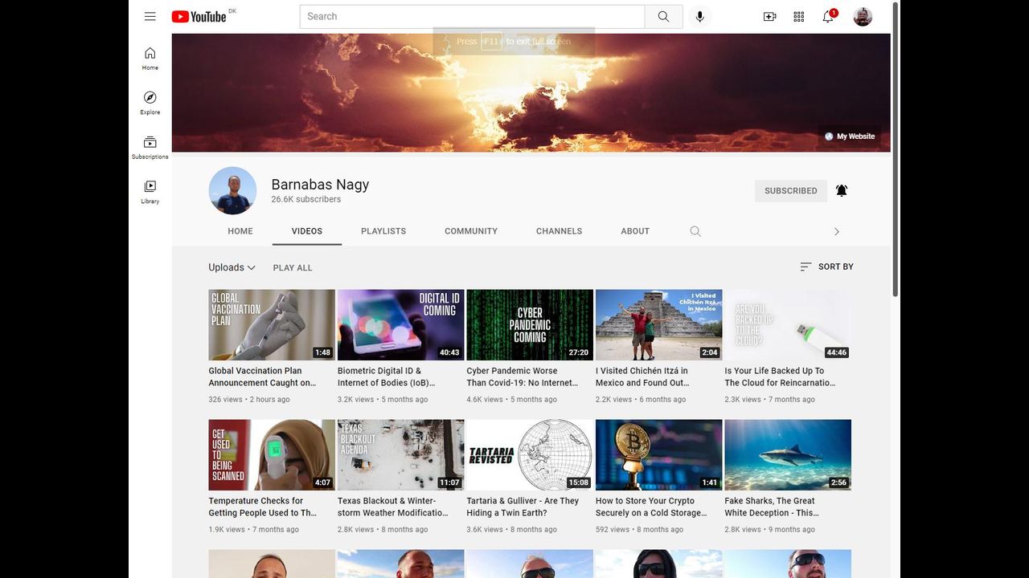Image resolution: width=1029 pixels, height=578 pixels.
Task: Open the YouTube apps grid
Action: point(798,17)
